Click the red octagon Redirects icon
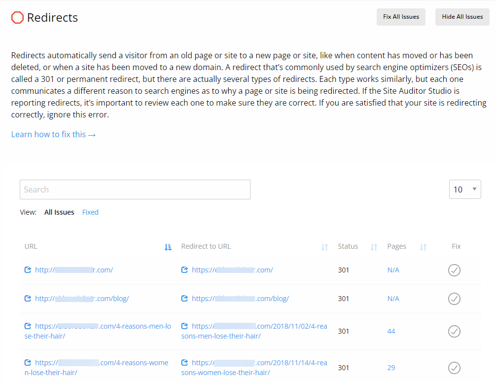Viewport: 496px width, 382px height. (x=17, y=17)
